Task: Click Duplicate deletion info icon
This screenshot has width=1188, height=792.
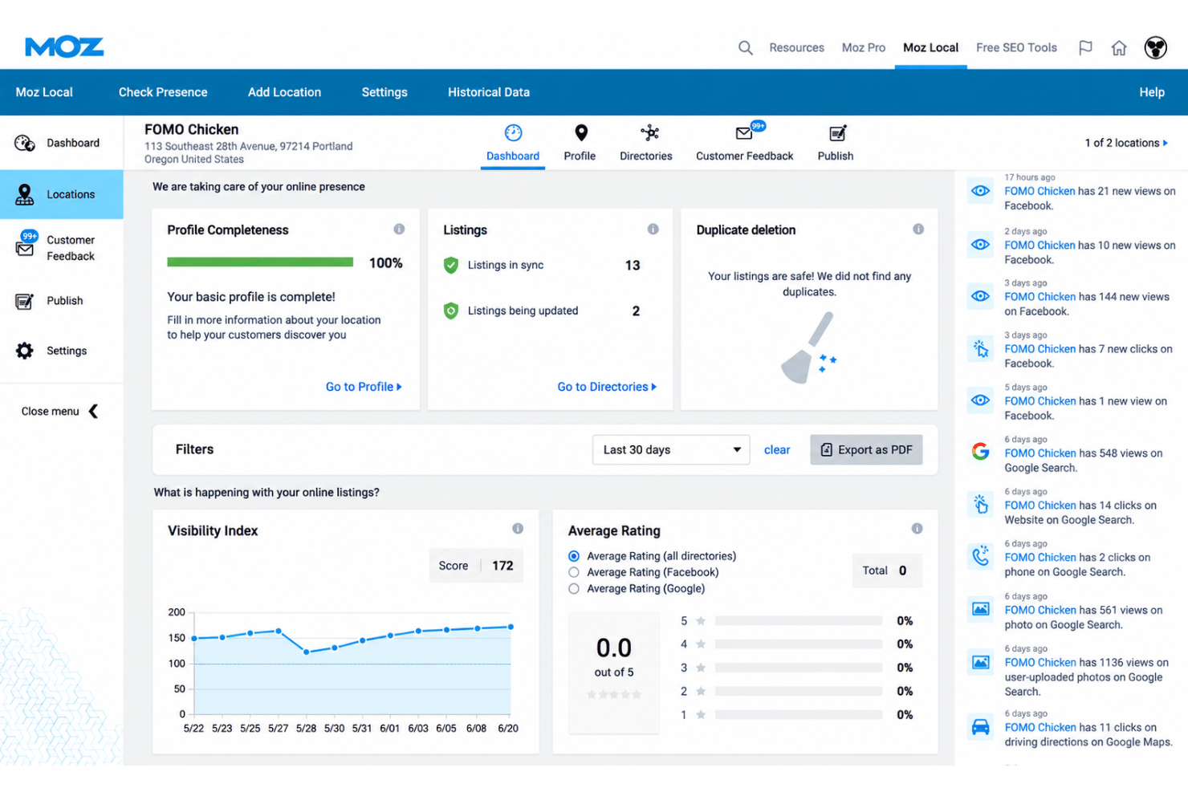Action: pos(918,229)
